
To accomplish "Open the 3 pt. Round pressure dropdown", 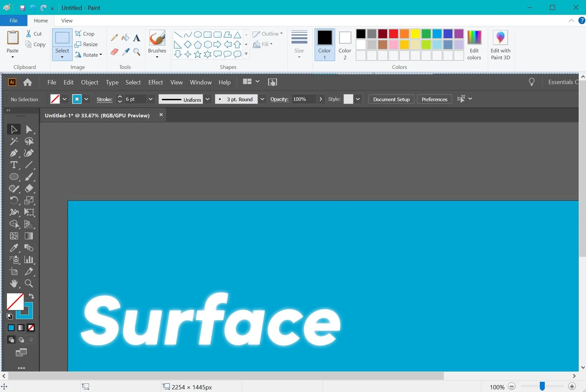I will pyautogui.click(x=262, y=99).
